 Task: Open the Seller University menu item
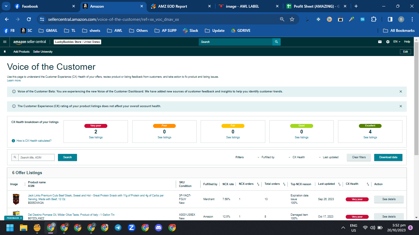pos(43,52)
